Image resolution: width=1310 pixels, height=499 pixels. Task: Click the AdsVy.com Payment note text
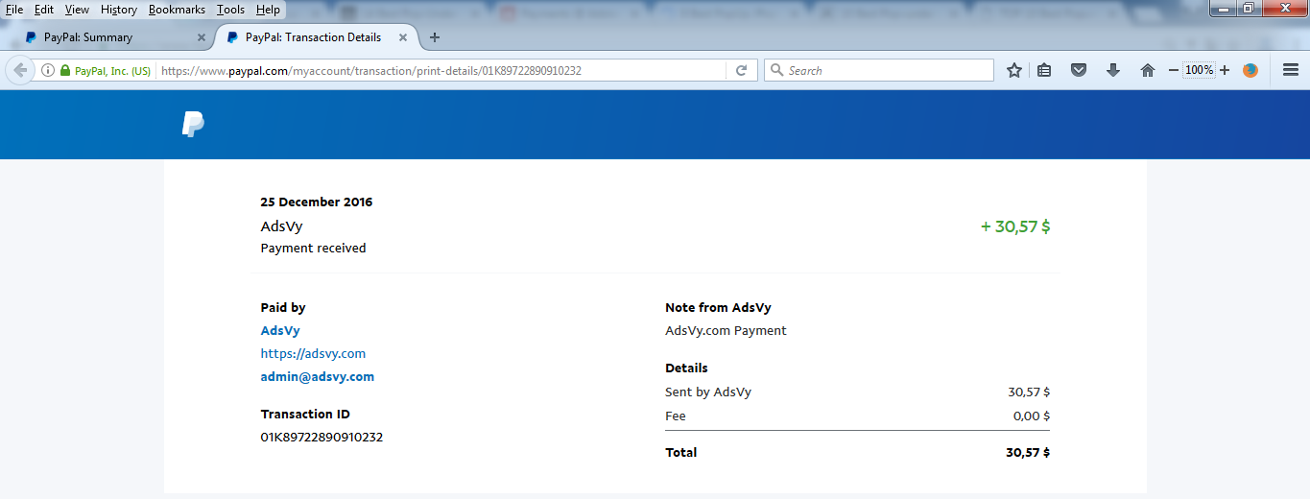[x=726, y=331]
